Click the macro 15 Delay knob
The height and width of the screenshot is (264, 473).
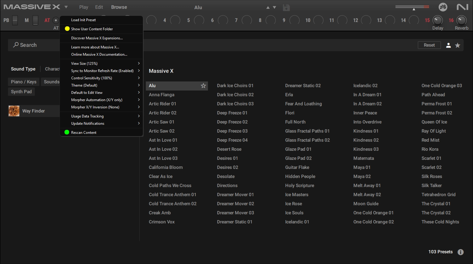(438, 20)
